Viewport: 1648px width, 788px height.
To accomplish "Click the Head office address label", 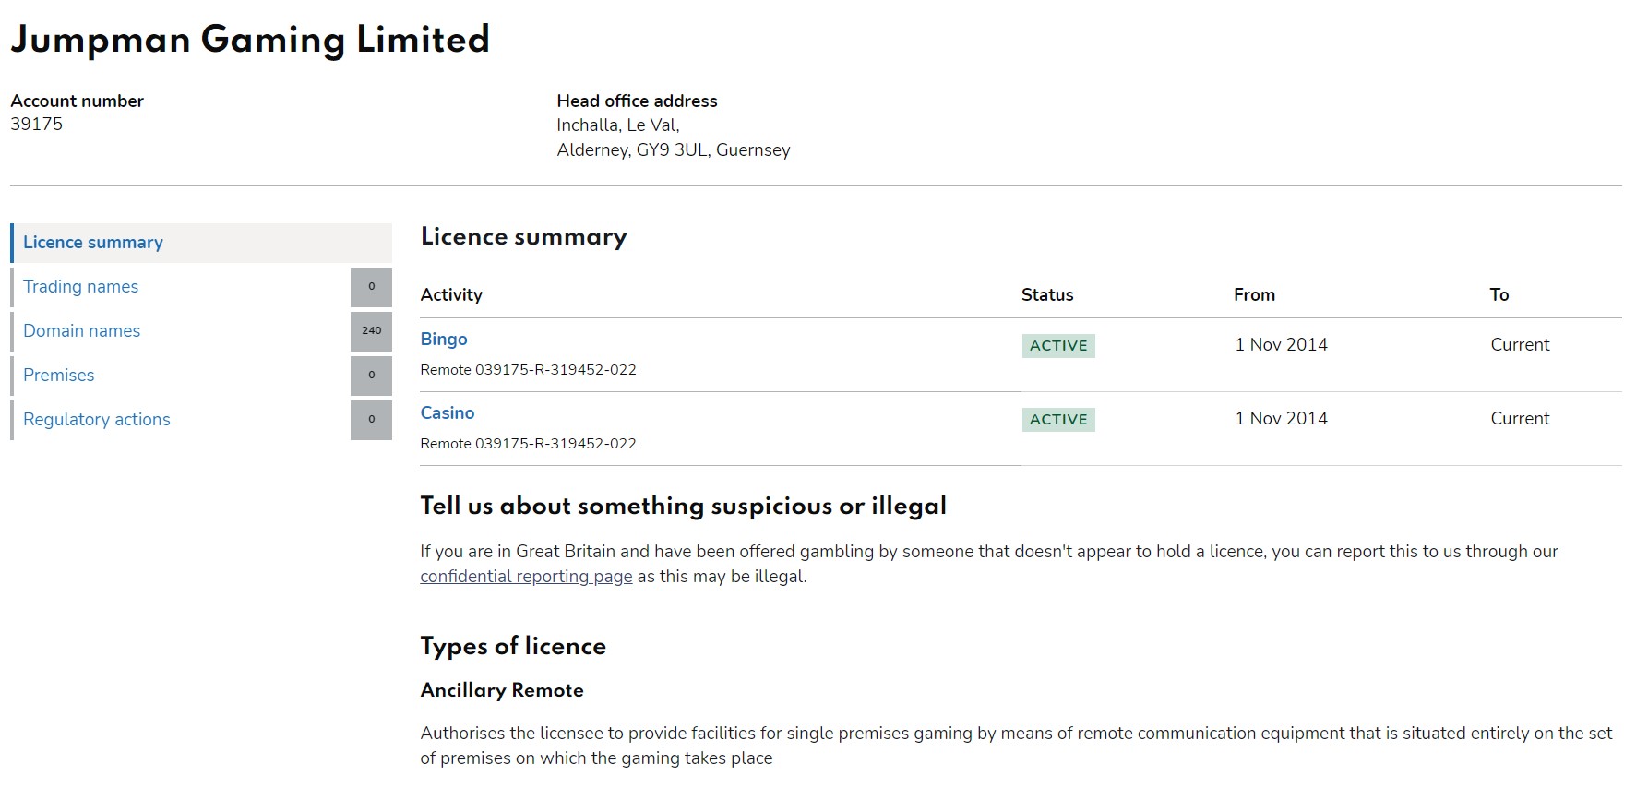I will (x=637, y=101).
